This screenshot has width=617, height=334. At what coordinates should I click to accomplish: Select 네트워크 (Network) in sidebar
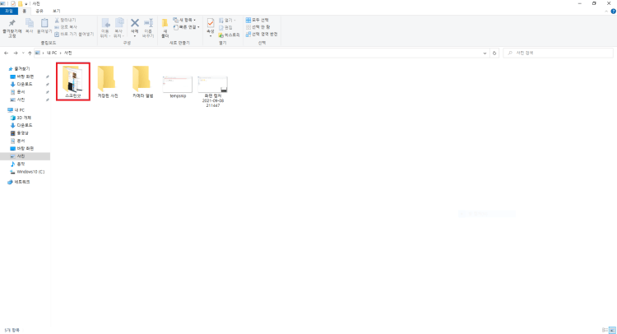pos(18,182)
